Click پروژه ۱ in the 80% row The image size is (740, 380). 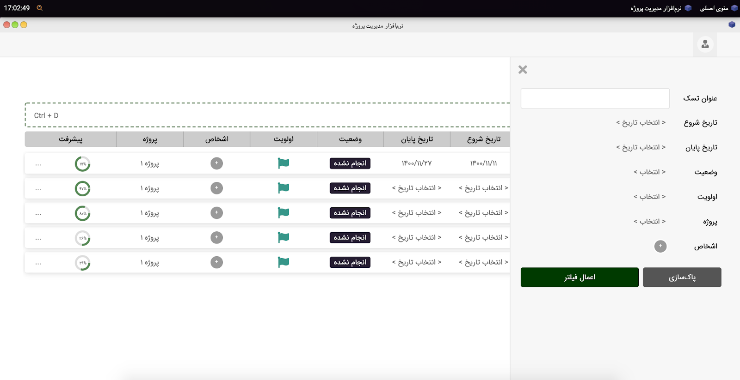pyautogui.click(x=150, y=213)
